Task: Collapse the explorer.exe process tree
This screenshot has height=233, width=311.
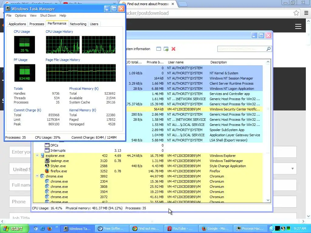Action: click(x=37, y=155)
